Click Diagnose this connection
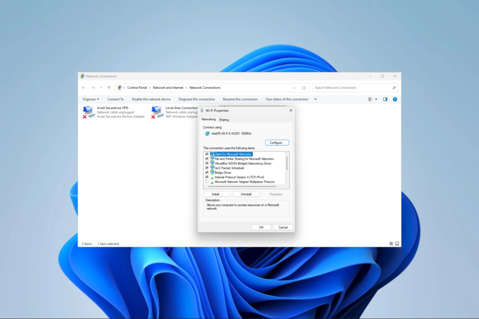The height and width of the screenshot is (319, 479). click(197, 99)
